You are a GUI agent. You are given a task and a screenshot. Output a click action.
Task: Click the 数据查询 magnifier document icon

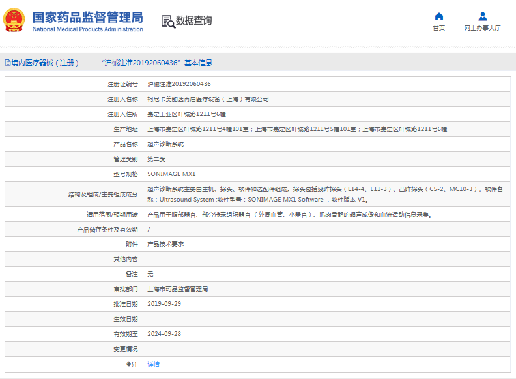pos(168,21)
